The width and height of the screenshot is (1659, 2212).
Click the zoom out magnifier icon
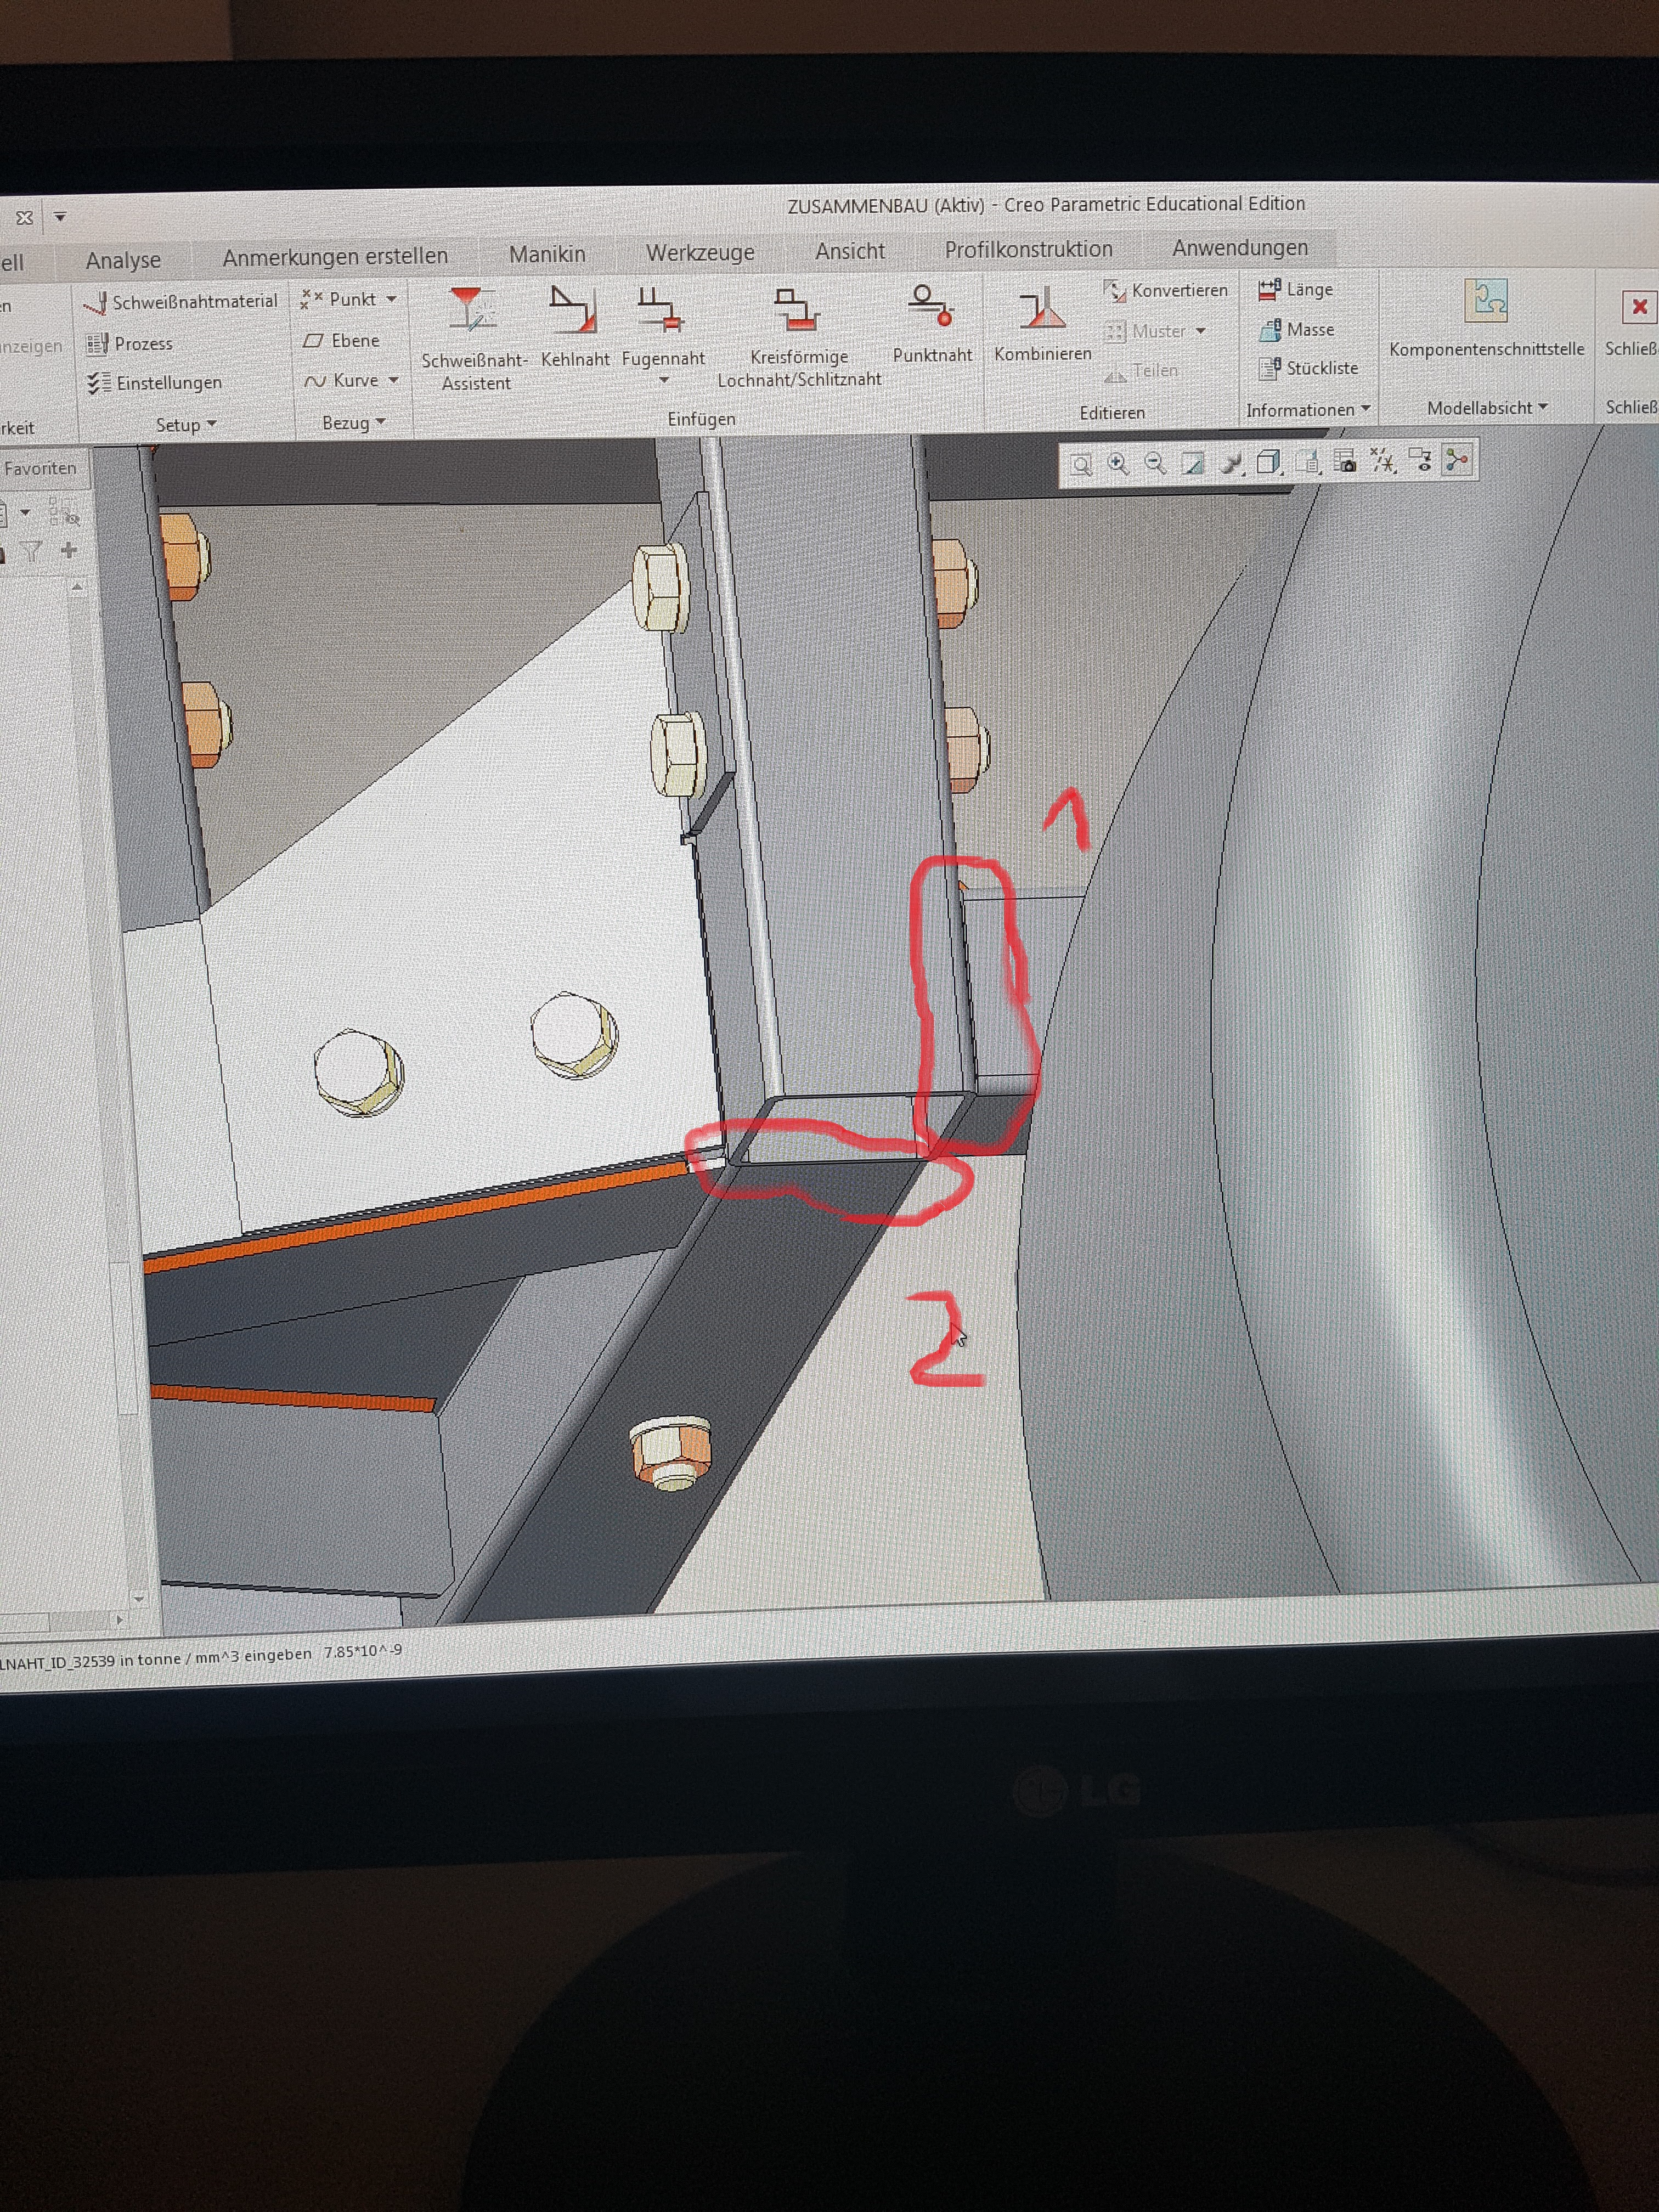(1155, 464)
